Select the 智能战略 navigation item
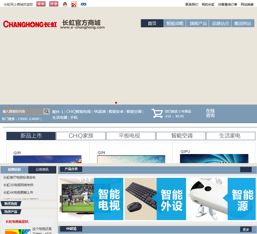The height and width of the screenshot is (234, 257). tap(175, 23)
